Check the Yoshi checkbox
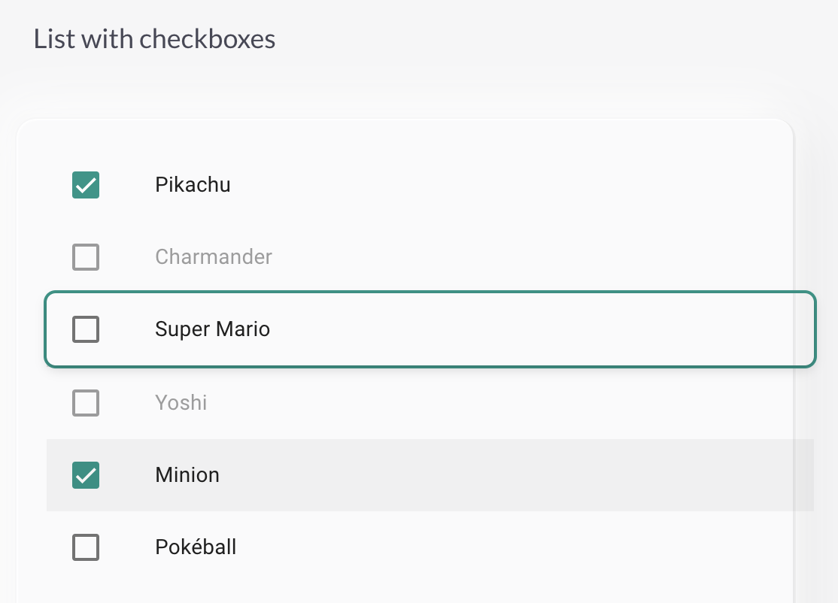Viewport: 838px width, 603px height. [85, 403]
